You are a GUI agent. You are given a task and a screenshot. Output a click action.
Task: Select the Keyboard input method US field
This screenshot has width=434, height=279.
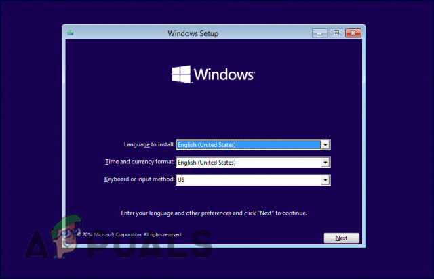coord(253,180)
